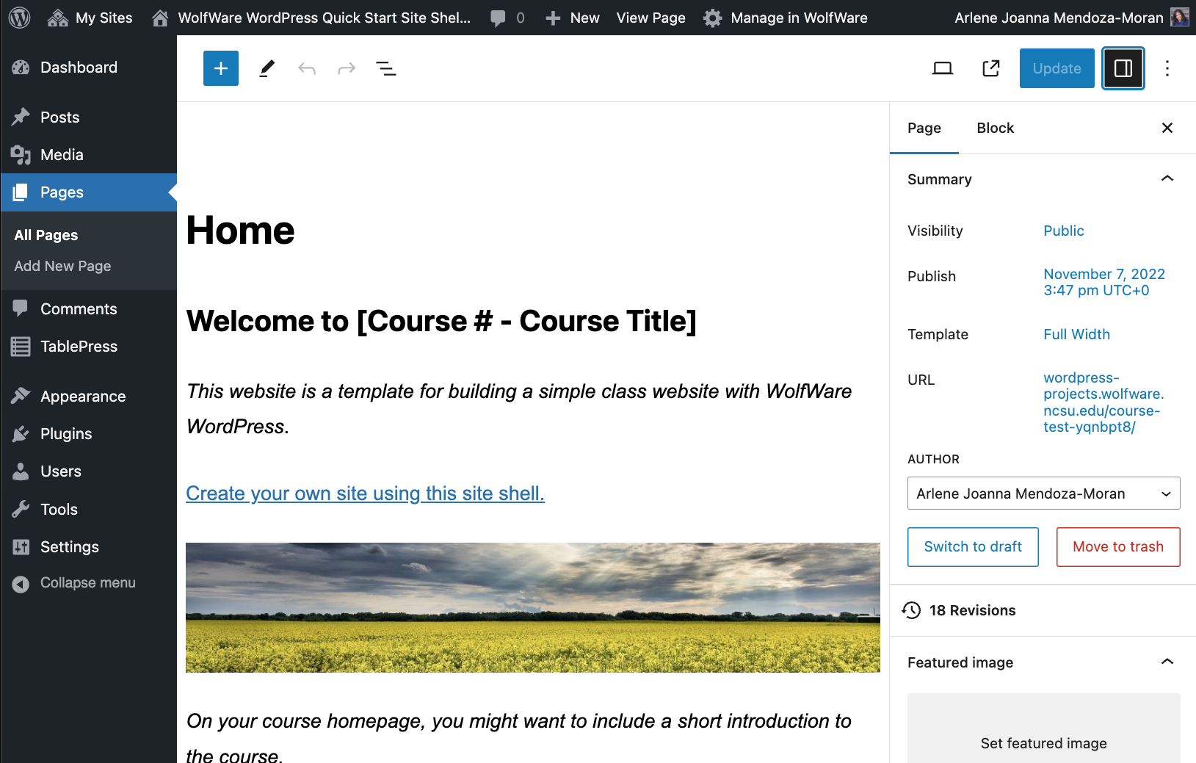
Task: Select the Media icon in the admin sidebar
Action: tap(61, 154)
